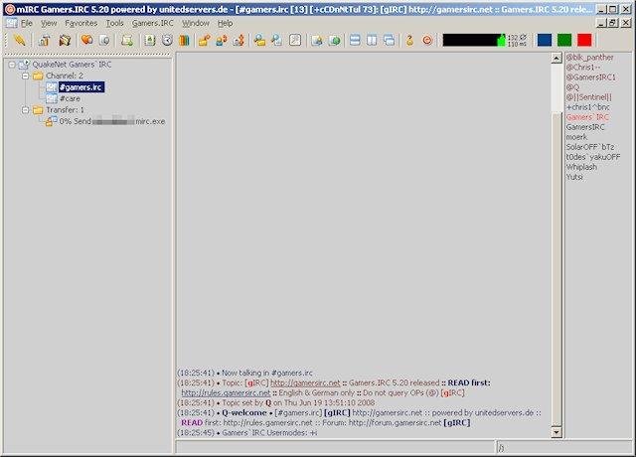Tile windows horizontally via toolbar icon
The width and height of the screenshot is (636, 457).
(x=355, y=40)
